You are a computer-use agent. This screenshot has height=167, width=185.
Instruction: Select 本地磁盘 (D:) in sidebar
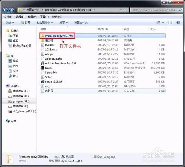[x=21, y=96]
